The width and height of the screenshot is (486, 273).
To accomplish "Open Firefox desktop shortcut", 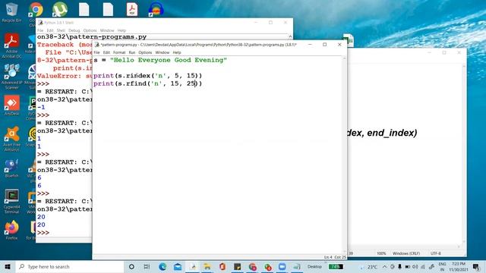I will (11, 230).
